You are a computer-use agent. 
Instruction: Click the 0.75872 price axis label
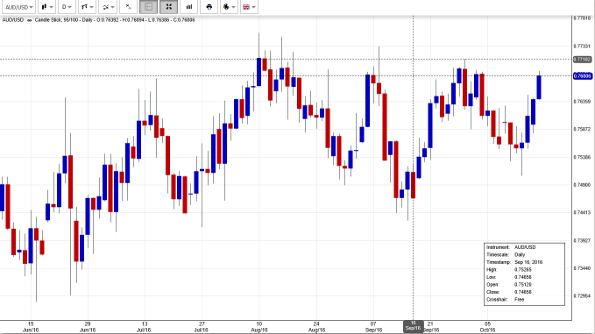pyautogui.click(x=582, y=129)
